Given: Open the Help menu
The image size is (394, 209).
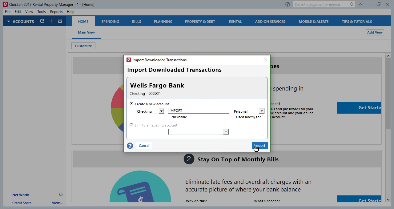Looking at the screenshot, I should pyautogui.click(x=70, y=12).
